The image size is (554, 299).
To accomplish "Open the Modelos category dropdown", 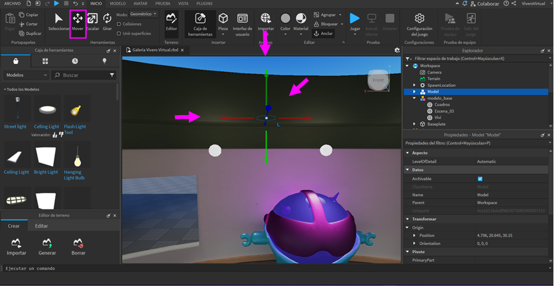I will click(26, 75).
